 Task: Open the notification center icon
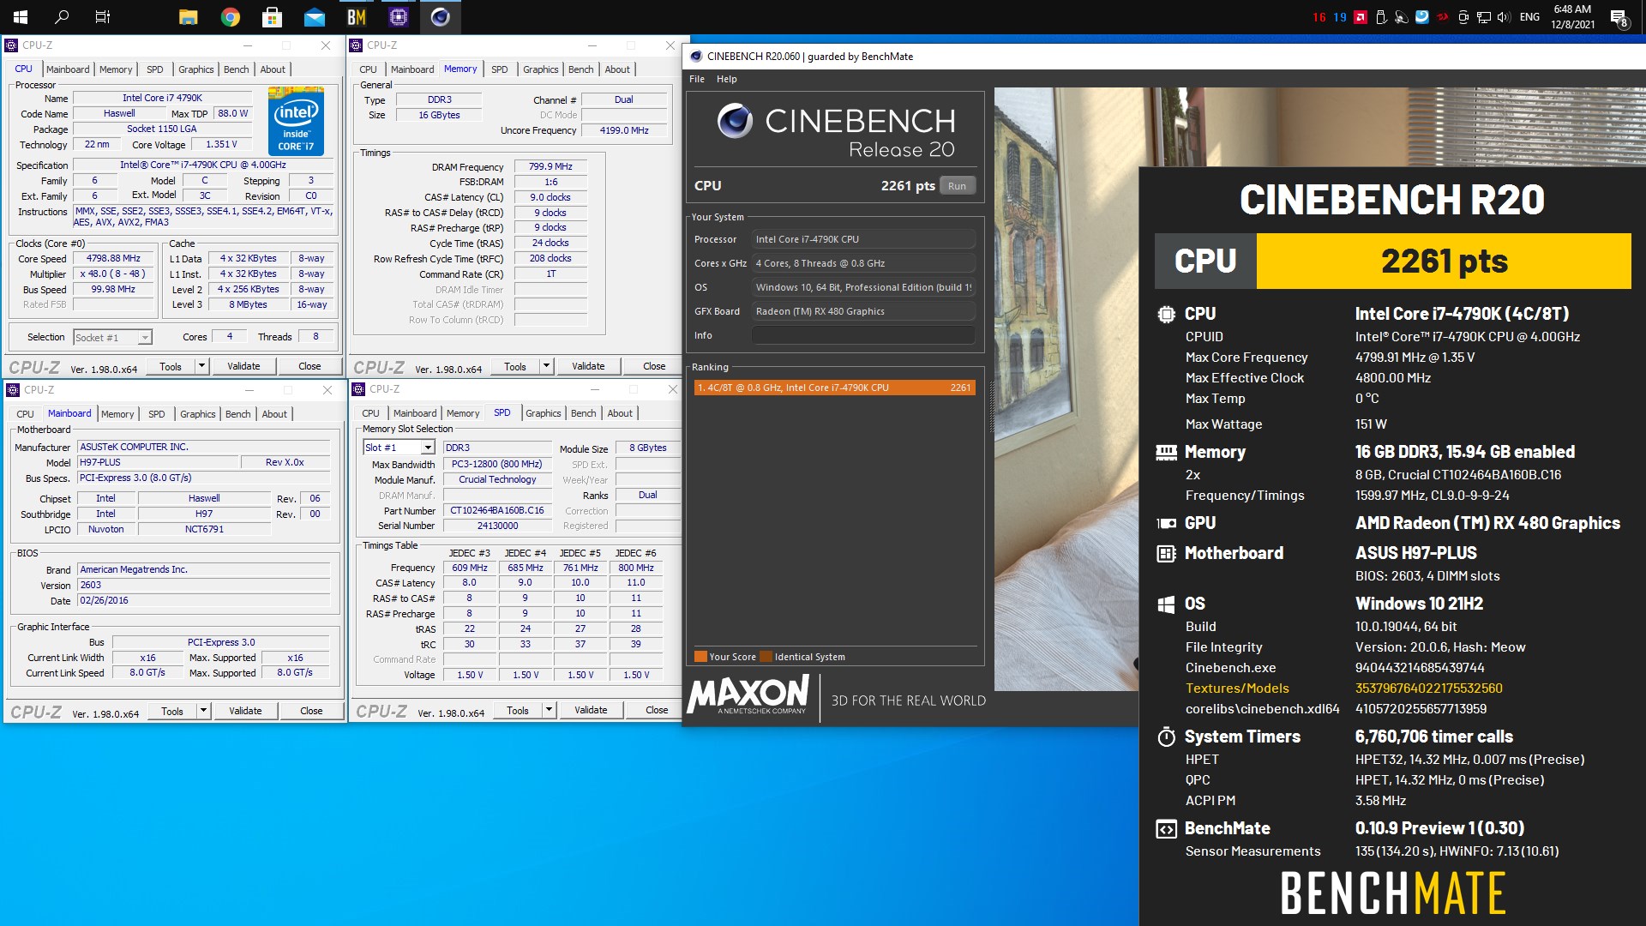(x=1619, y=17)
